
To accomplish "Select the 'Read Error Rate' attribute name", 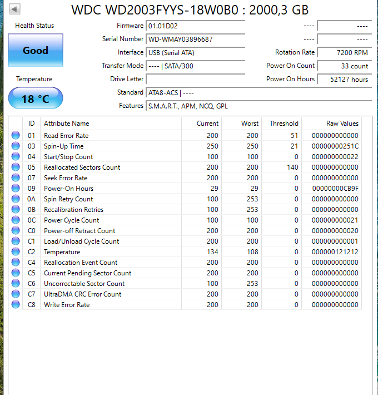I will pyautogui.click(x=66, y=136).
